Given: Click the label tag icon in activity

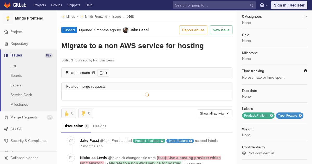Looking at the screenshot, I should click(71, 141).
